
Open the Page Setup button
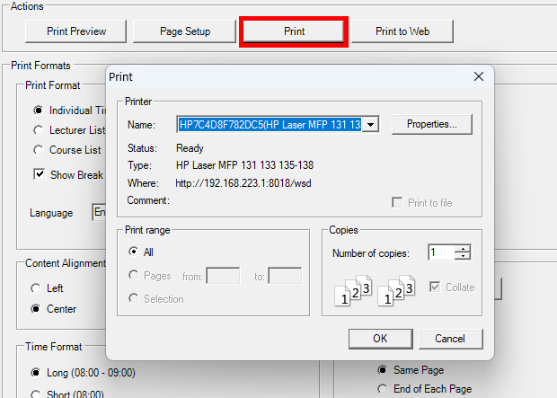click(x=185, y=31)
